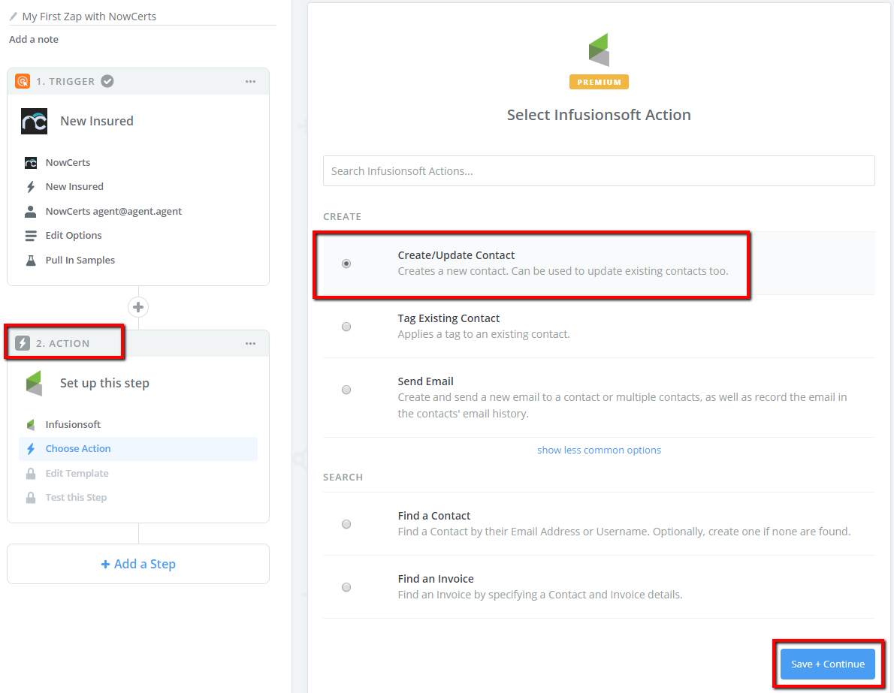Click the lock icon next to Edit Template
The image size is (894, 693).
coord(31,474)
